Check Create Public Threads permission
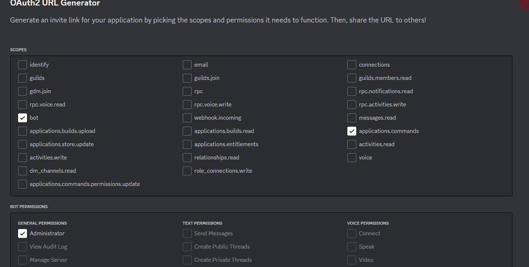This screenshot has height=267, width=529. coord(187,247)
